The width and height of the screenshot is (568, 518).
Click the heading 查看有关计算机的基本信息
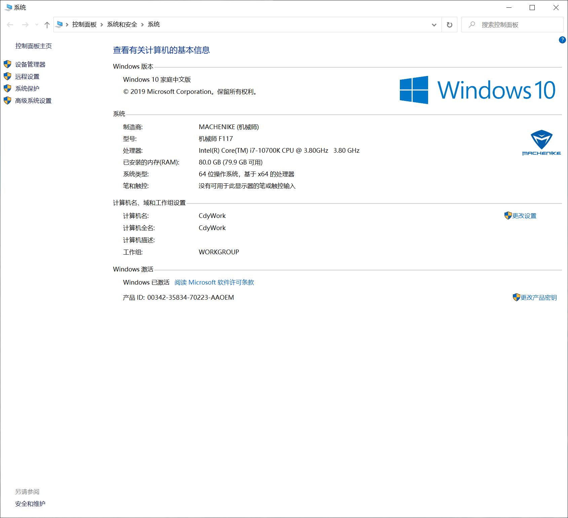(x=161, y=50)
